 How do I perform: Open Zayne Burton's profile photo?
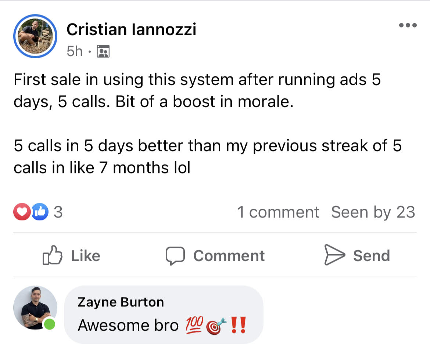pyautogui.click(x=35, y=307)
